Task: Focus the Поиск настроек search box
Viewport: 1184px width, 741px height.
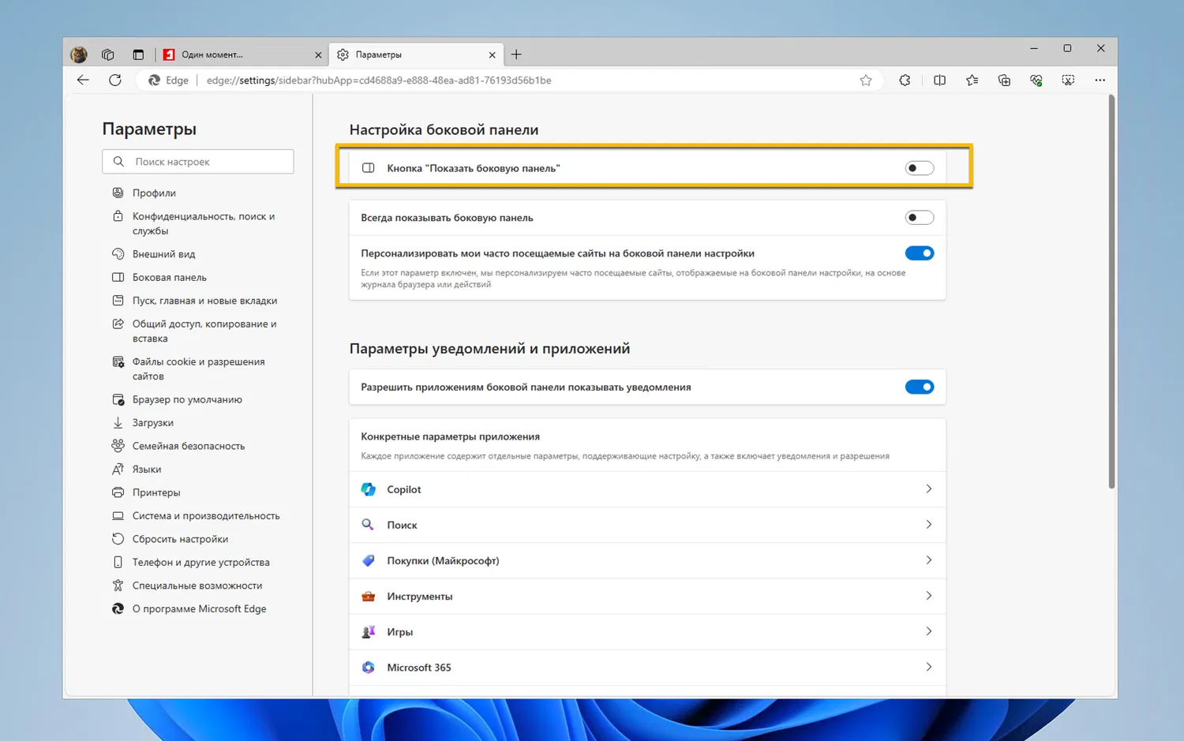Action: click(198, 161)
